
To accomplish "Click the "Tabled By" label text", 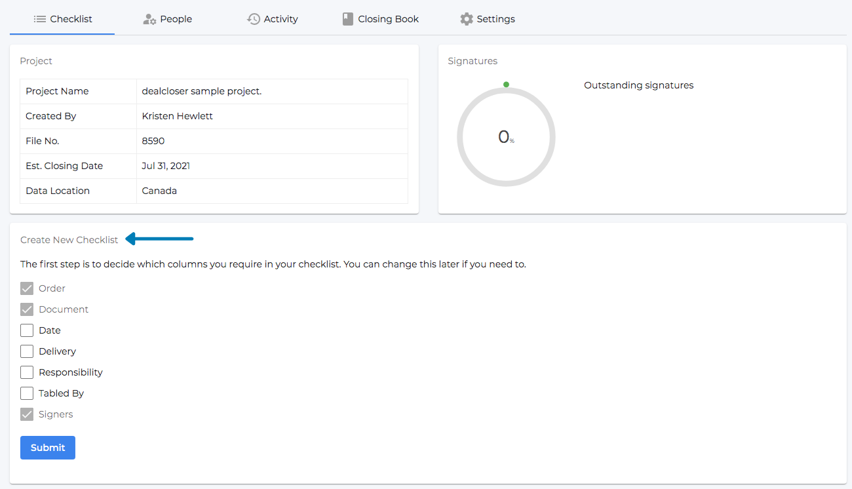I will (x=62, y=393).
